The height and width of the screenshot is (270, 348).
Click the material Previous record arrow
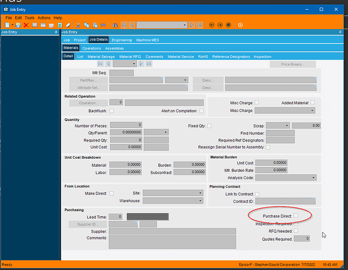(108, 64)
